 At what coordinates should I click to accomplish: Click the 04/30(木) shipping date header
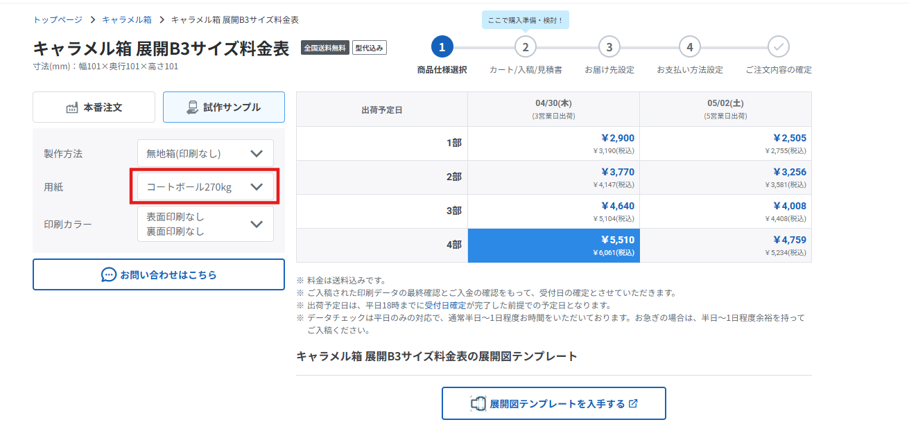click(553, 109)
